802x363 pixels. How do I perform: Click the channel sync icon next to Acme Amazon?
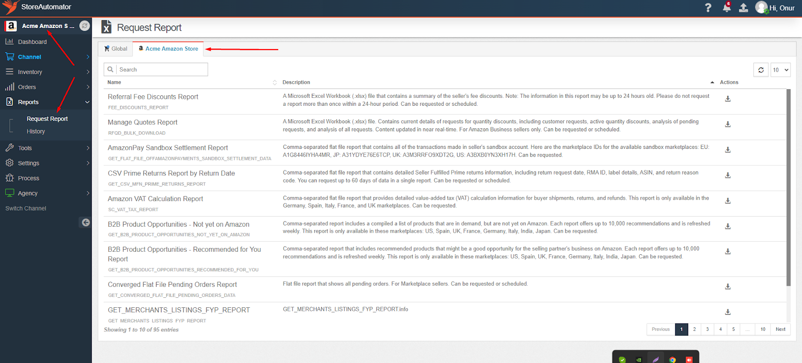click(x=85, y=26)
